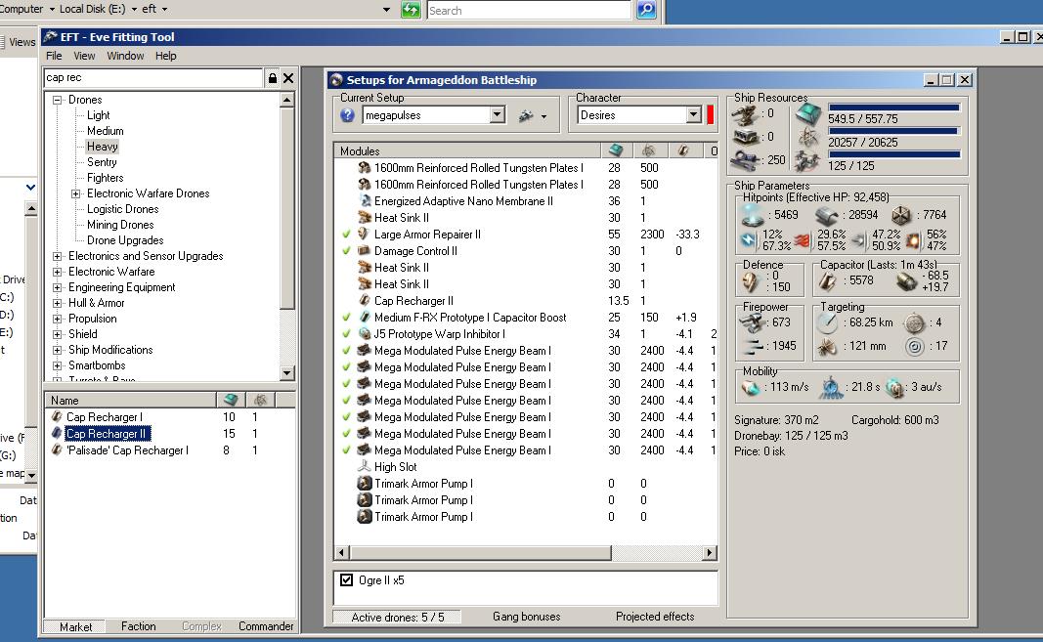Click into the 'cap rec' search field
Screen dimensions: 1043x642
153,78
